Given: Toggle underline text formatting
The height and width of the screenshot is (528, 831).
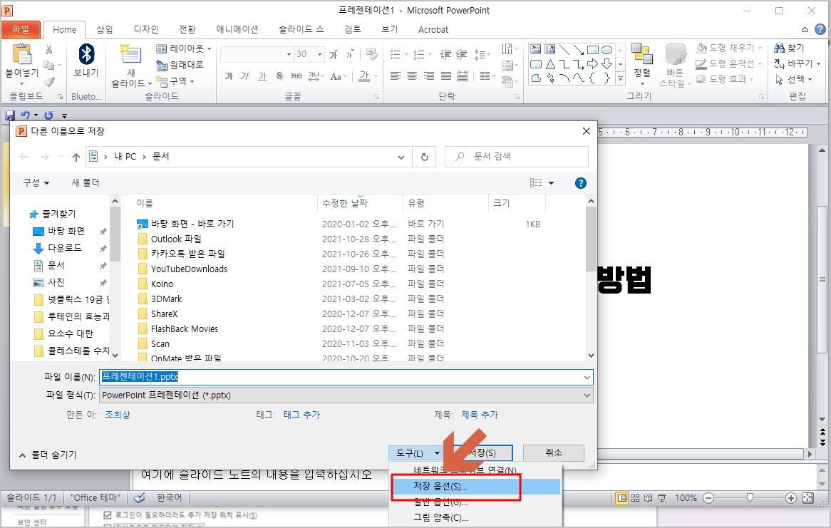Looking at the screenshot, I should point(262,76).
